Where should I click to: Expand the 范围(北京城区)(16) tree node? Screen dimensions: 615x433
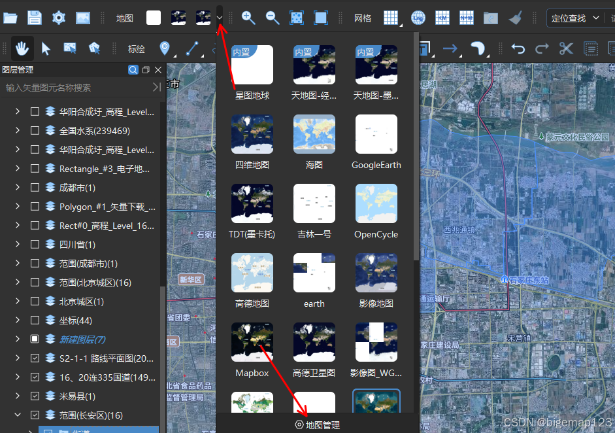[x=18, y=282]
